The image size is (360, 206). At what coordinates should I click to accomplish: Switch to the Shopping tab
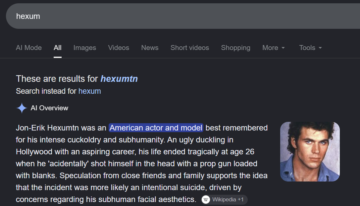235,48
